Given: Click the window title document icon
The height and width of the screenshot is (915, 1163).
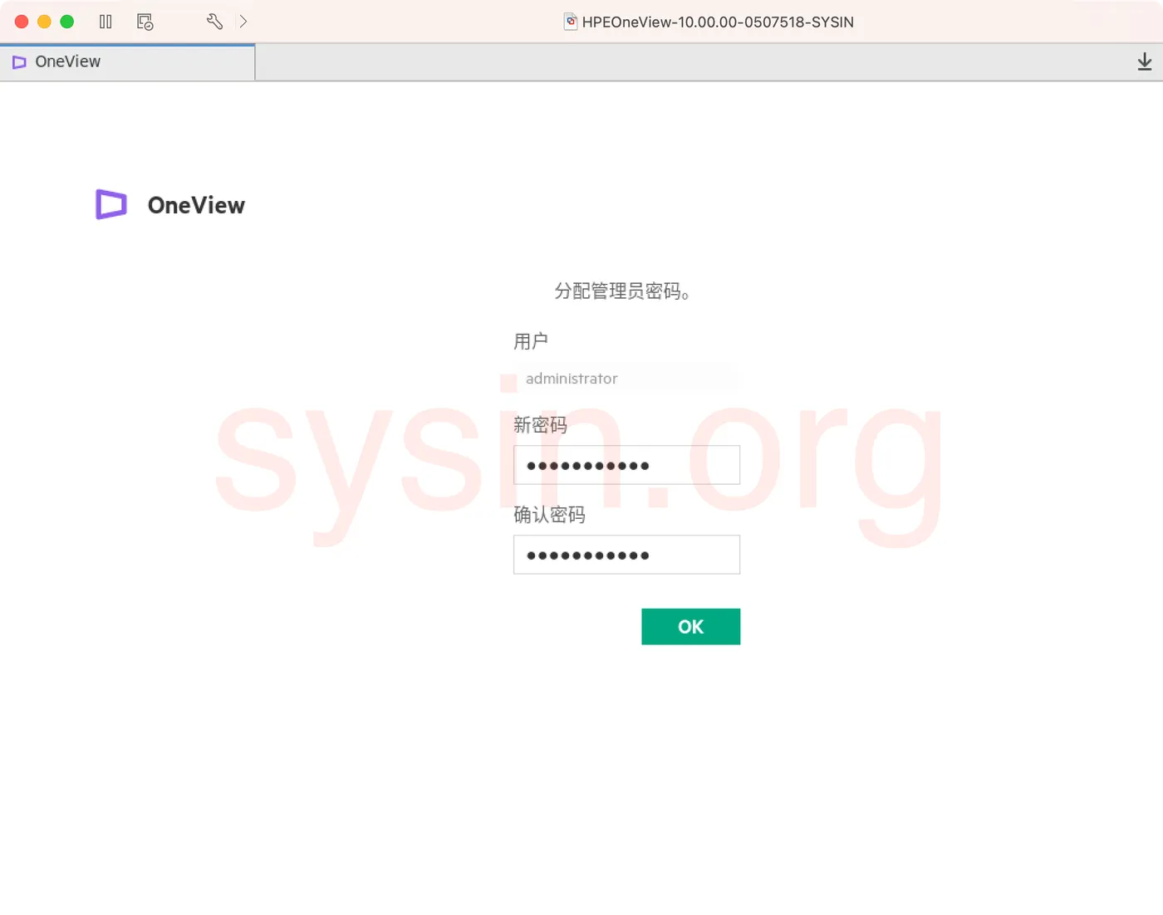Looking at the screenshot, I should click(571, 22).
